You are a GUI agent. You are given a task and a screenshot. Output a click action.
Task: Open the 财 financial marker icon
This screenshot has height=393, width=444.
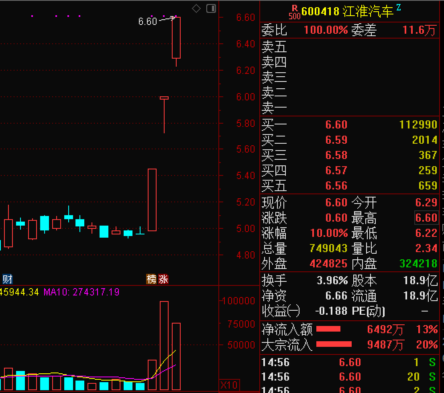[x=7, y=279]
